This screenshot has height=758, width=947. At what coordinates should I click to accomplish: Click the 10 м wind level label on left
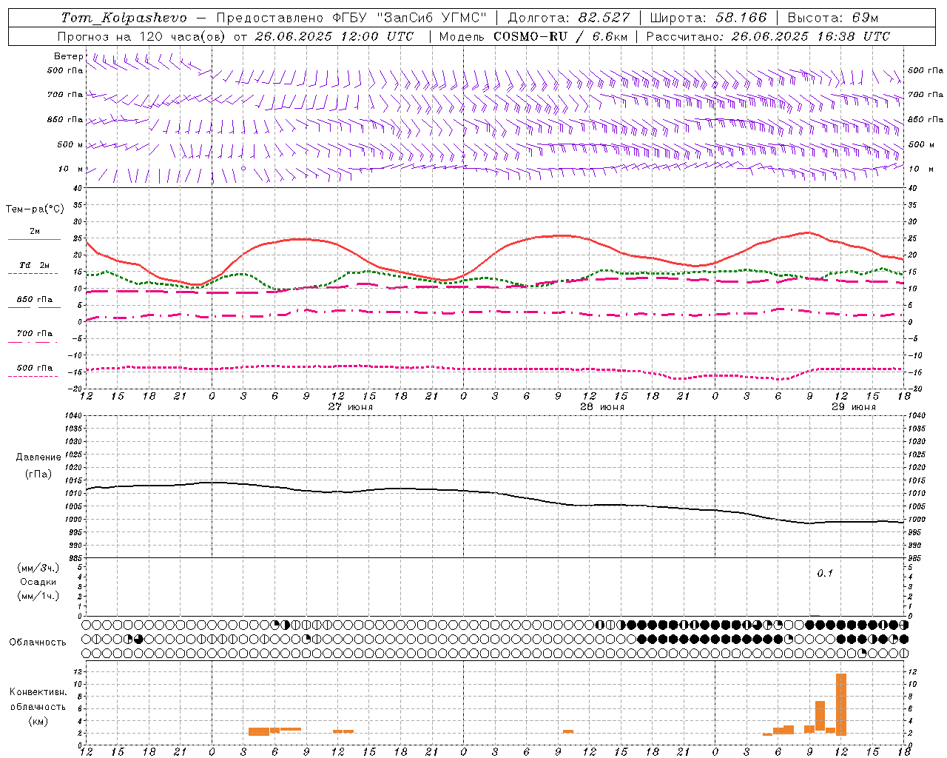point(71,170)
